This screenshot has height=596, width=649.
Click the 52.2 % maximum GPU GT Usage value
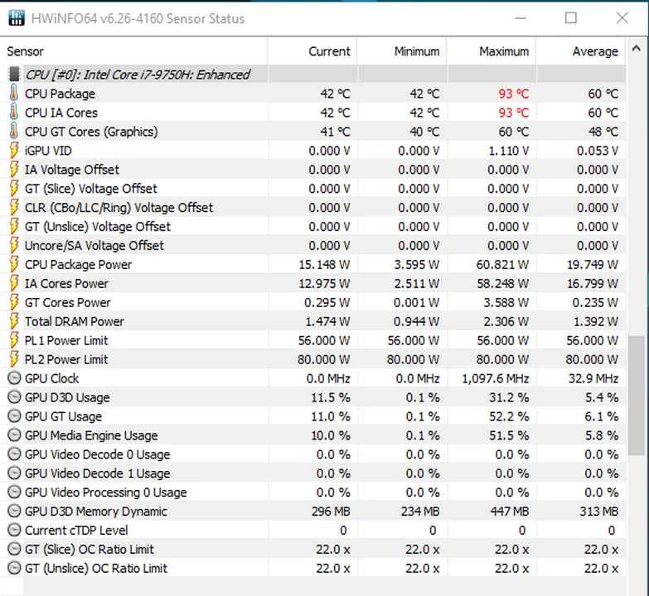click(x=509, y=416)
